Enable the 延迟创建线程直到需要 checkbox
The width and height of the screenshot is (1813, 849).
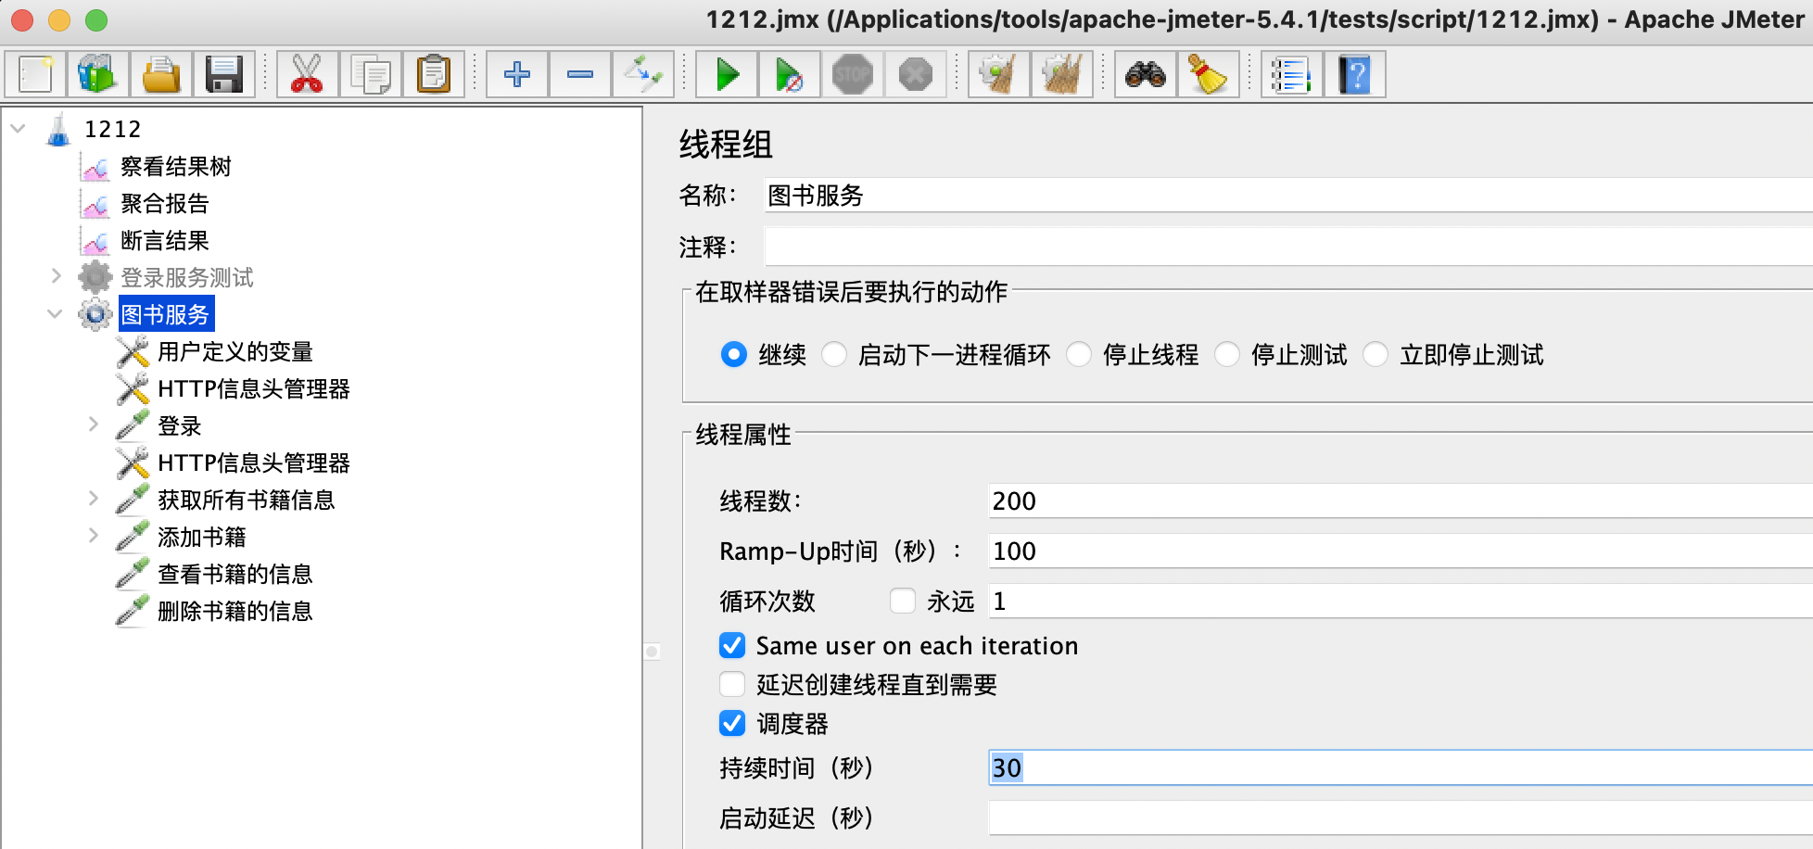(x=732, y=684)
